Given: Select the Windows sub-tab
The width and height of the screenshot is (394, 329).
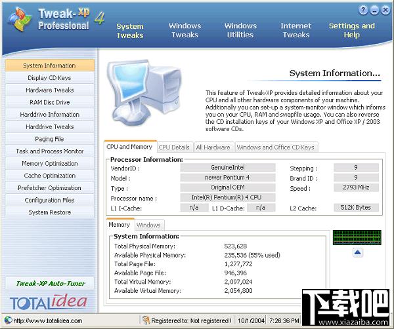Looking at the screenshot, I should (148, 225).
